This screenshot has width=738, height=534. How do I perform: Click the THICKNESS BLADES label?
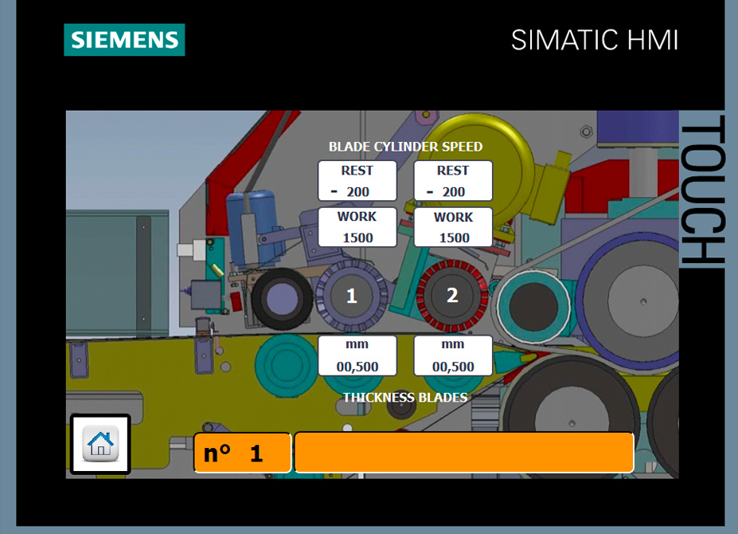pyautogui.click(x=405, y=397)
